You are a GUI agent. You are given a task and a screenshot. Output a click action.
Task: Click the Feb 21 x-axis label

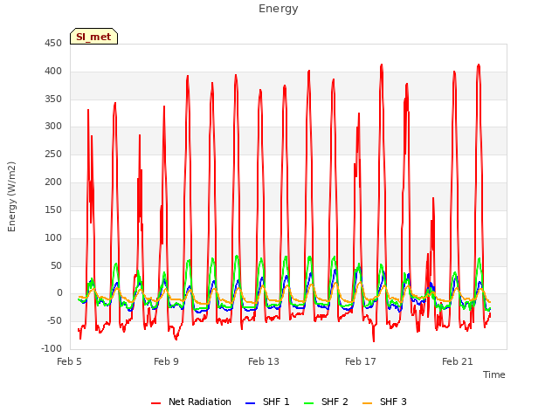[458, 361]
